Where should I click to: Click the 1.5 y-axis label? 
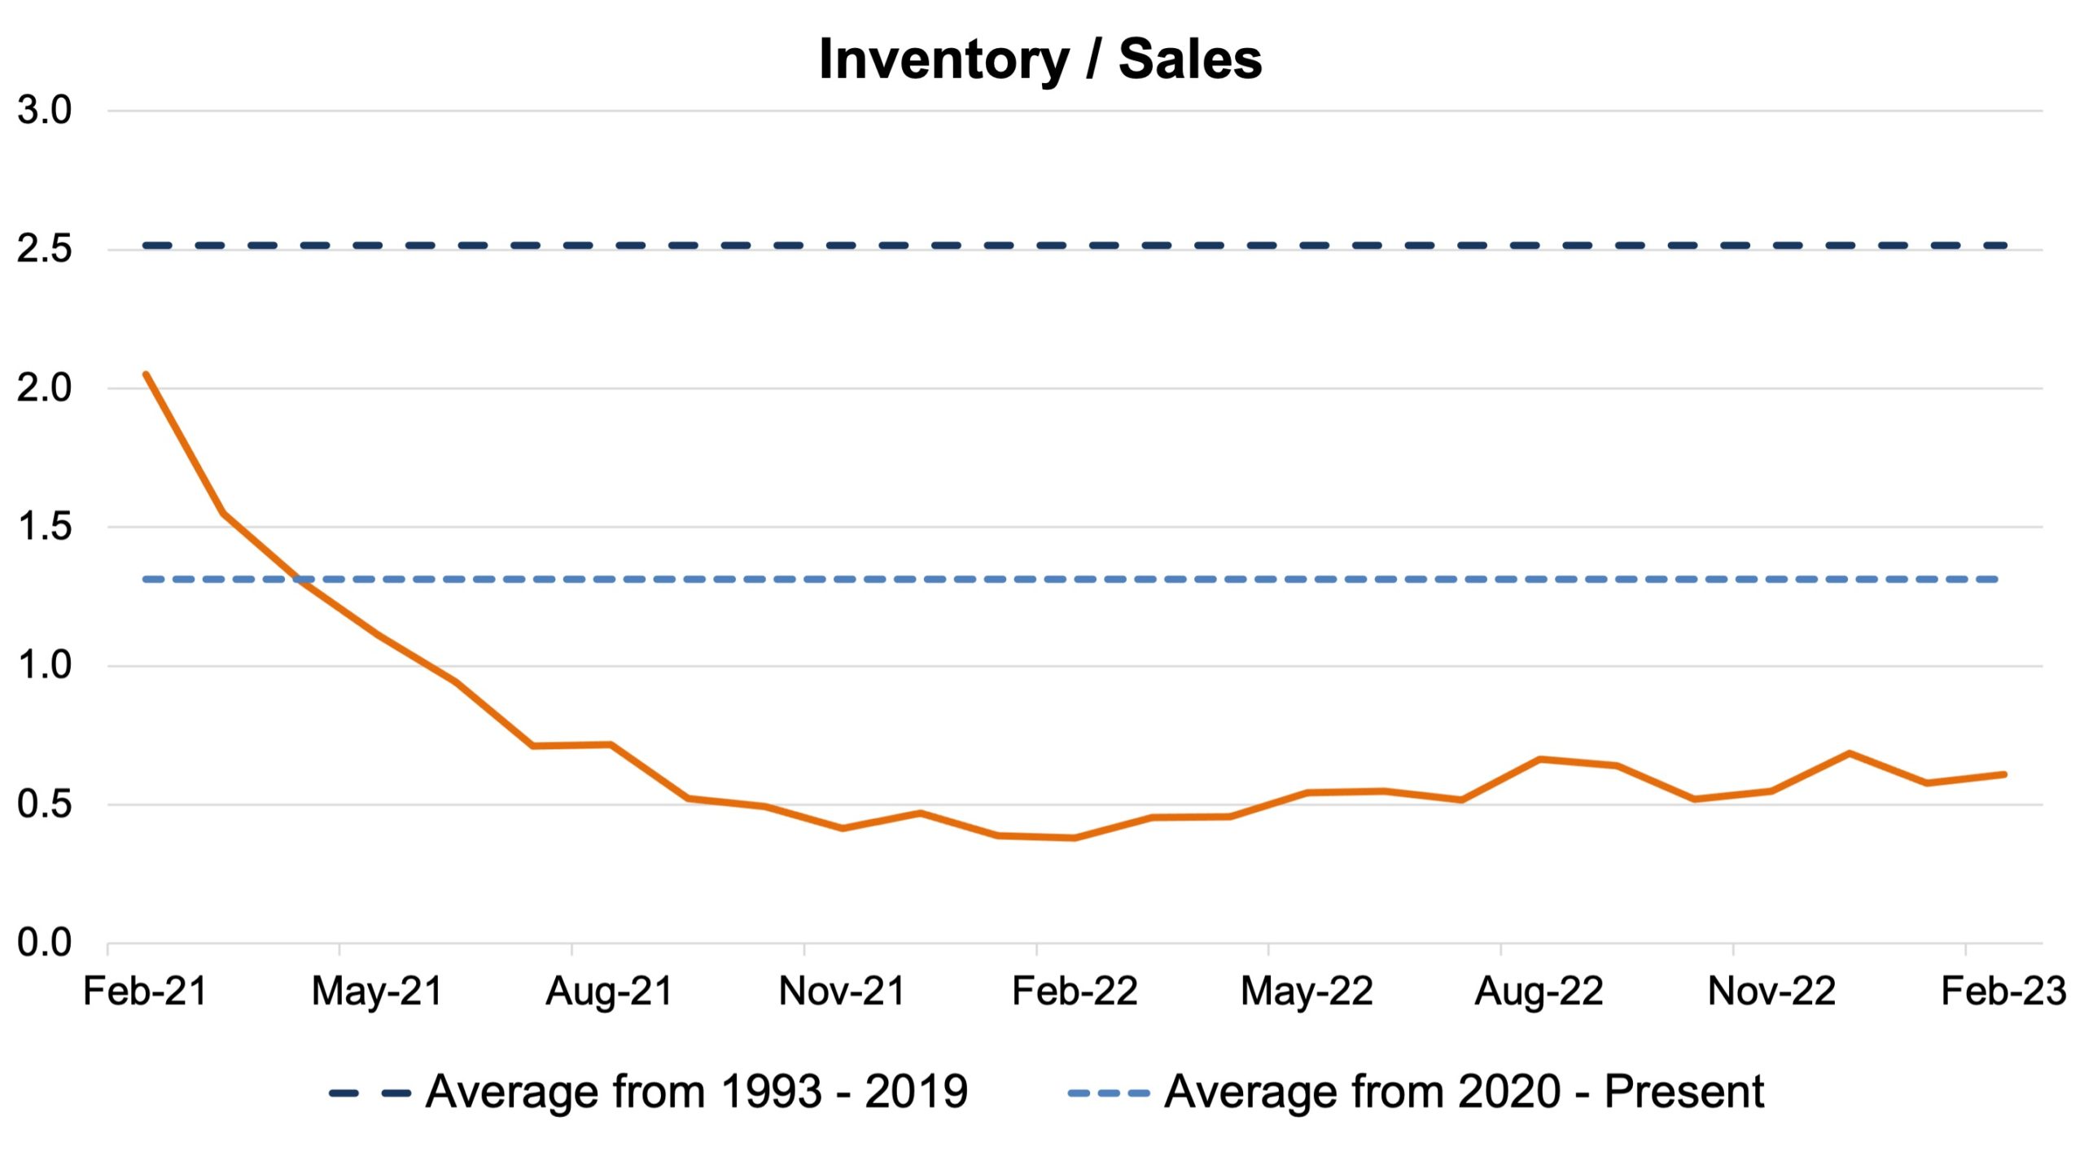coord(45,528)
